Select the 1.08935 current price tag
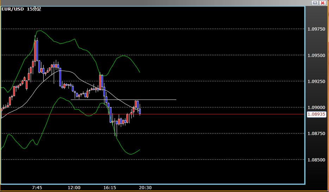329x192 pixels. (316, 114)
